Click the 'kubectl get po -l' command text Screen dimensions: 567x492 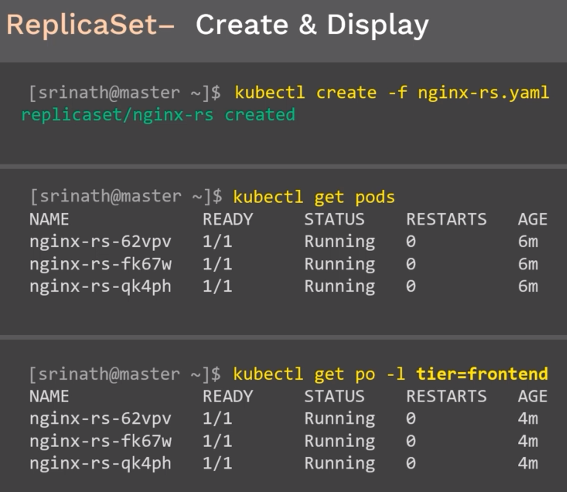(x=319, y=374)
